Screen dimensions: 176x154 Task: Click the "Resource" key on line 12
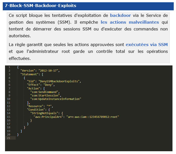(35, 106)
